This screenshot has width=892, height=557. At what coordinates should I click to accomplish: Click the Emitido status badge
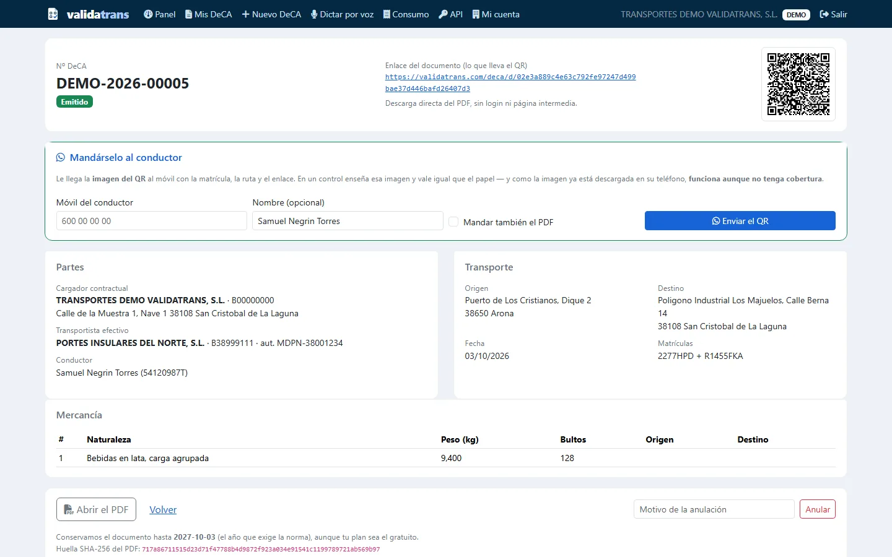[x=74, y=102]
